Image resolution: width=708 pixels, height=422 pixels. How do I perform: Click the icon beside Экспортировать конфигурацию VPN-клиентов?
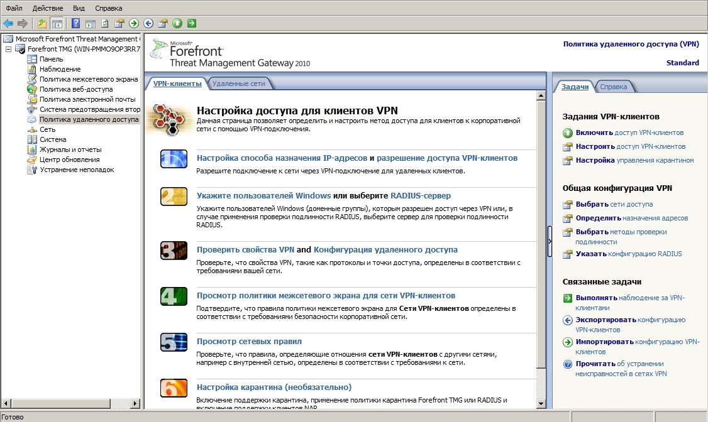(x=568, y=320)
